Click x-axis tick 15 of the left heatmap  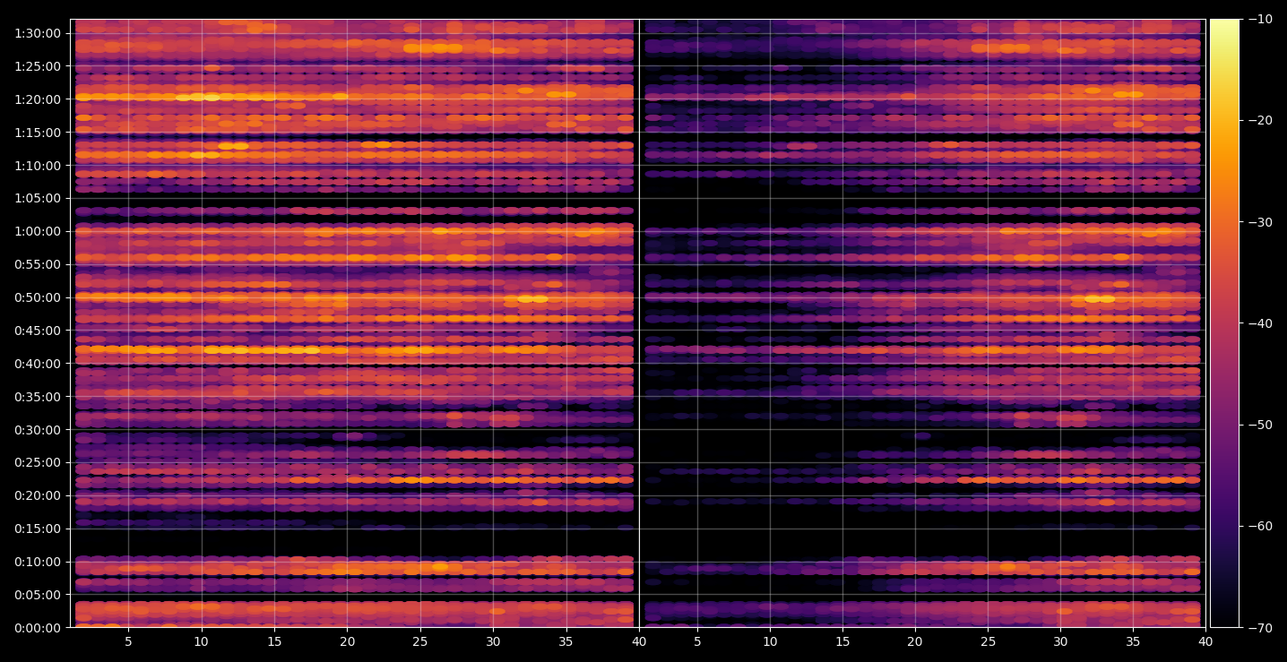coord(274,641)
